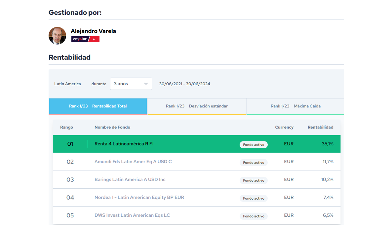
Task: Click the EUR currency in Renta 4 row
Action: click(x=289, y=144)
